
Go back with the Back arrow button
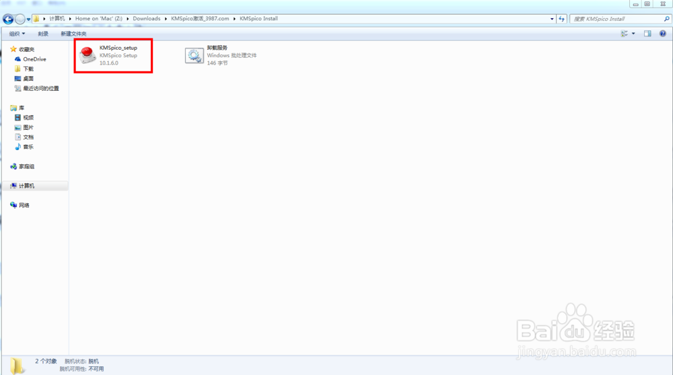point(7,19)
